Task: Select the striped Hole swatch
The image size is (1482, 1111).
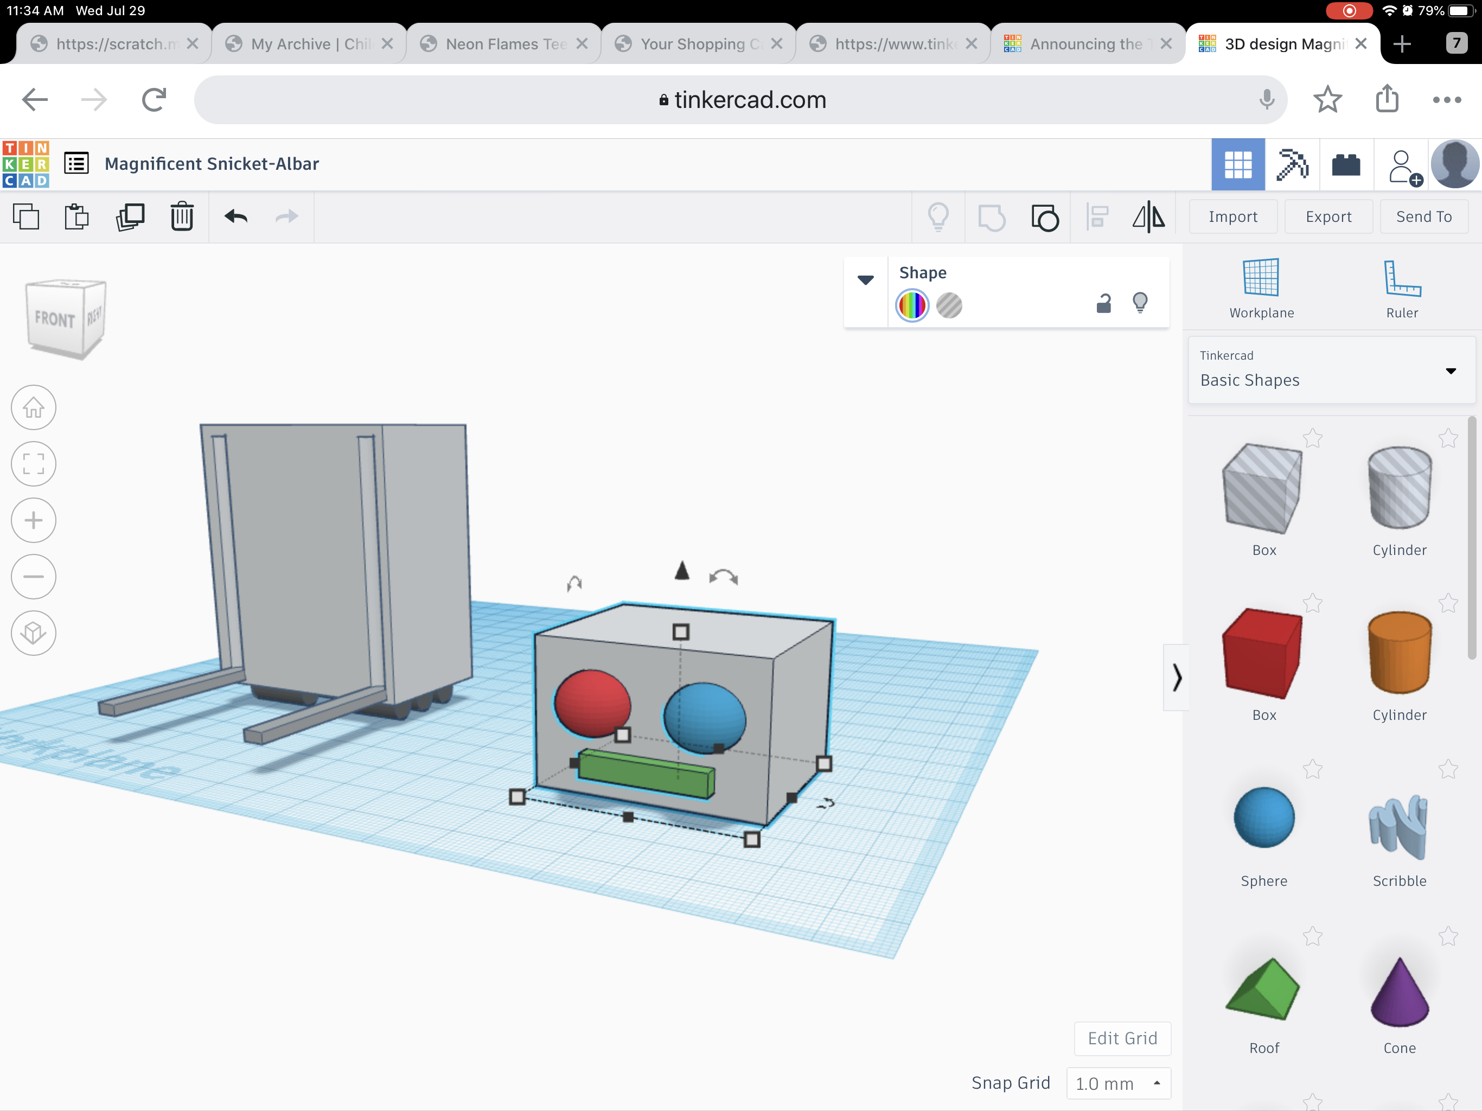Action: pyautogui.click(x=949, y=305)
